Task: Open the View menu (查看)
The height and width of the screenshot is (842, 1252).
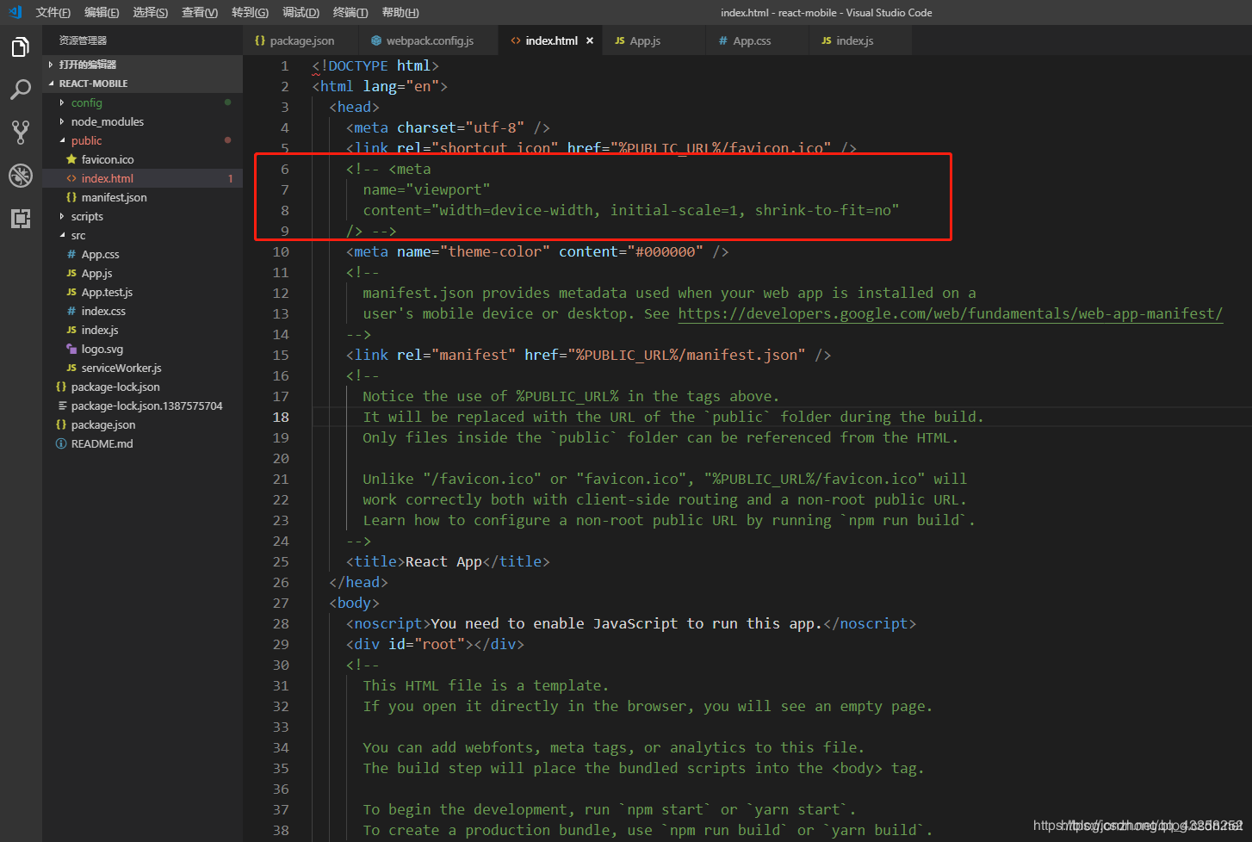Action: click(200, 12)
